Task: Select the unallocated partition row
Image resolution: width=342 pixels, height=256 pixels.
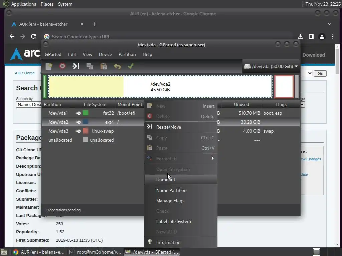Action: (x=93, y=140)
